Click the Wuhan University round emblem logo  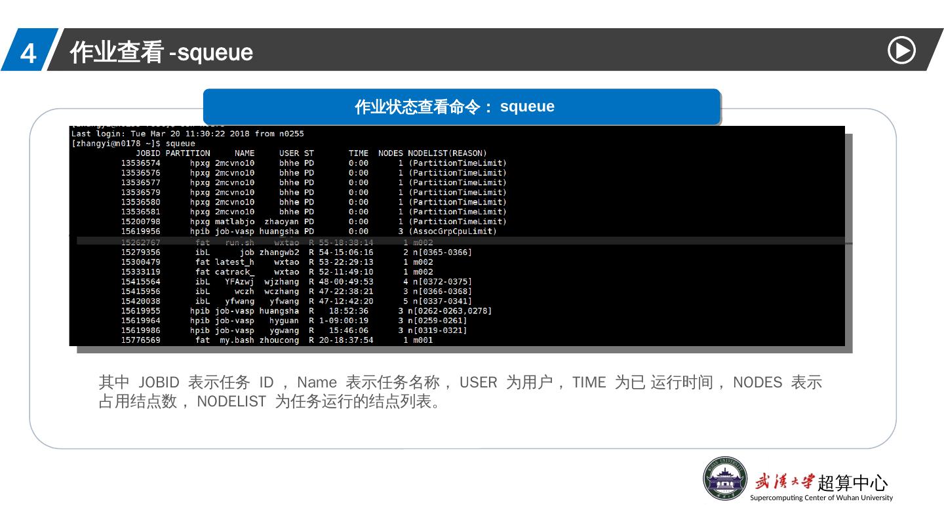click(x=725, y=479)
